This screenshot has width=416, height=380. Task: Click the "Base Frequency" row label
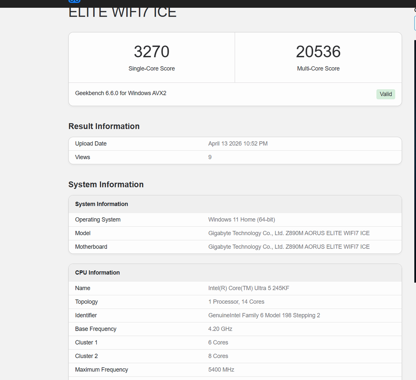(96, 329)
